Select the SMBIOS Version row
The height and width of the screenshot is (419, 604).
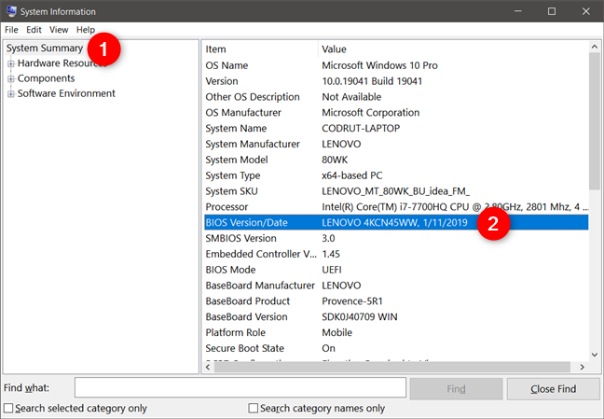pos(396,239)
